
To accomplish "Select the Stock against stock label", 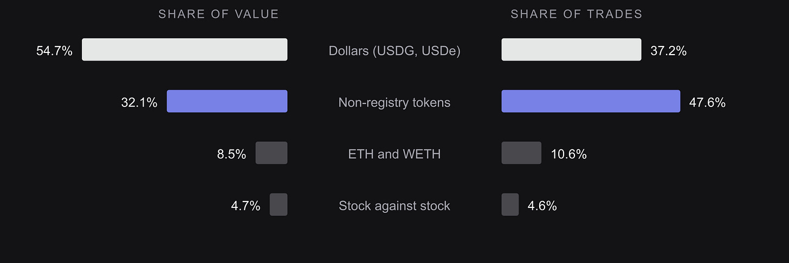I will pyautogui.click(x=394, y=206).
